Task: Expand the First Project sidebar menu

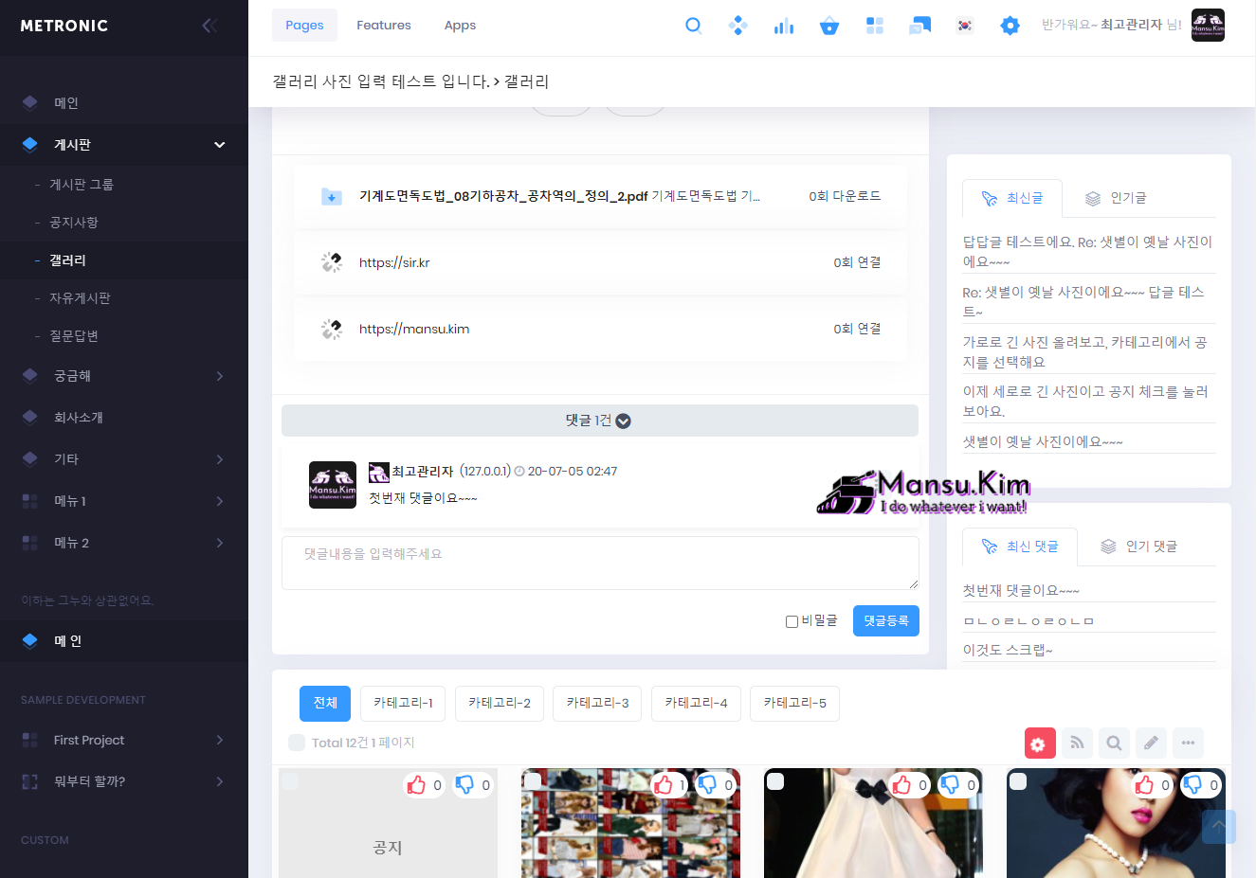Action: tap(124, 740)
